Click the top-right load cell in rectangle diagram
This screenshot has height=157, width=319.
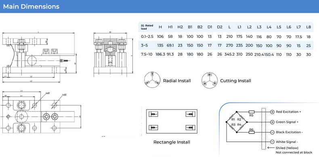pyautogui.click(x=190, y=114)
